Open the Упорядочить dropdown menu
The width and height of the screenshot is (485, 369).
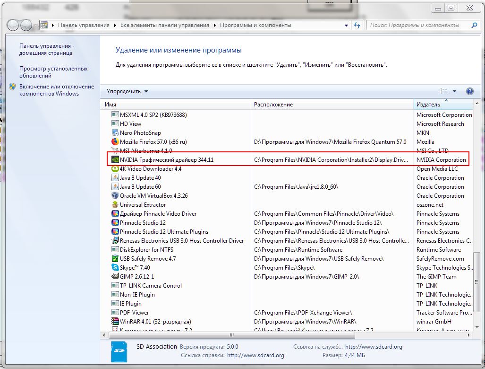coord(127,91)
